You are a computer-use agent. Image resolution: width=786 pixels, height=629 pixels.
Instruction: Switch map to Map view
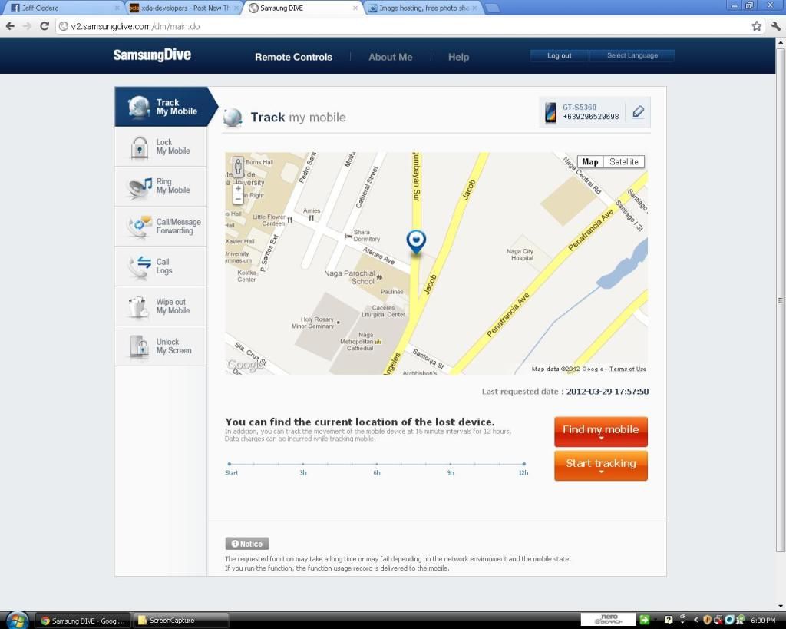tap(590, 161)
